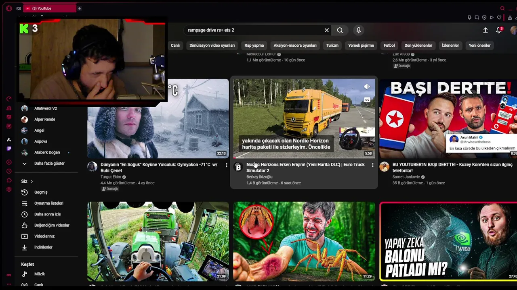
Task: Click the Opera send/flow arrow icon
Action: pyautogui.click(x=492, y=18)
